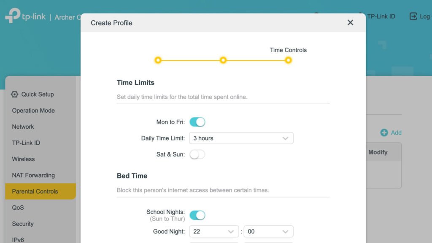Open the Daily Time Limit dropdown
Image resolution: width=432 pixels, height=243 pixels.
(x=241, y=138)
